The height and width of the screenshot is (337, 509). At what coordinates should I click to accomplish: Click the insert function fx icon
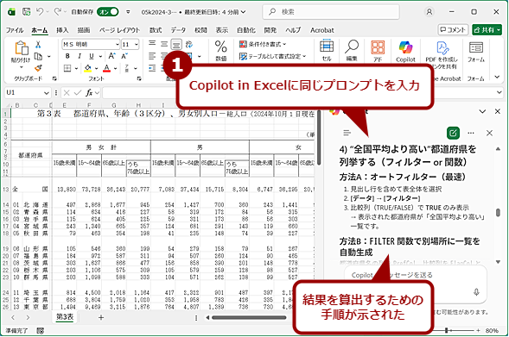89,93
